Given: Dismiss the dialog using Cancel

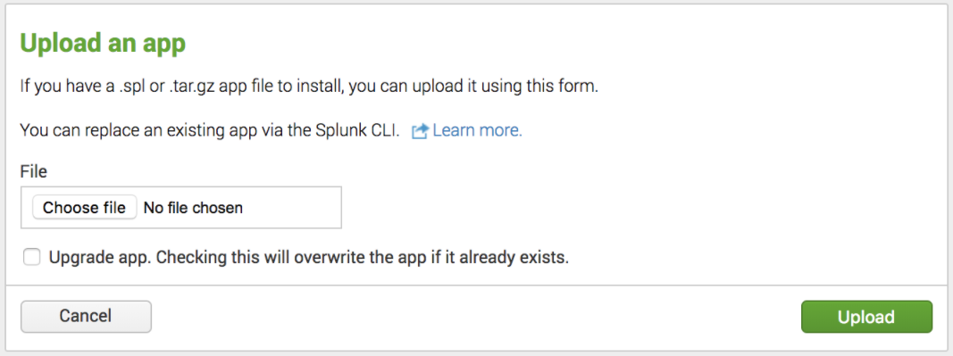Looking at the screenshot, I should click(86, 317).
